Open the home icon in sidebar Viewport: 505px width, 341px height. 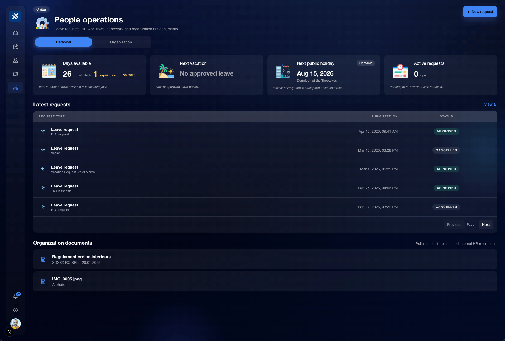[x=16, y=33]
